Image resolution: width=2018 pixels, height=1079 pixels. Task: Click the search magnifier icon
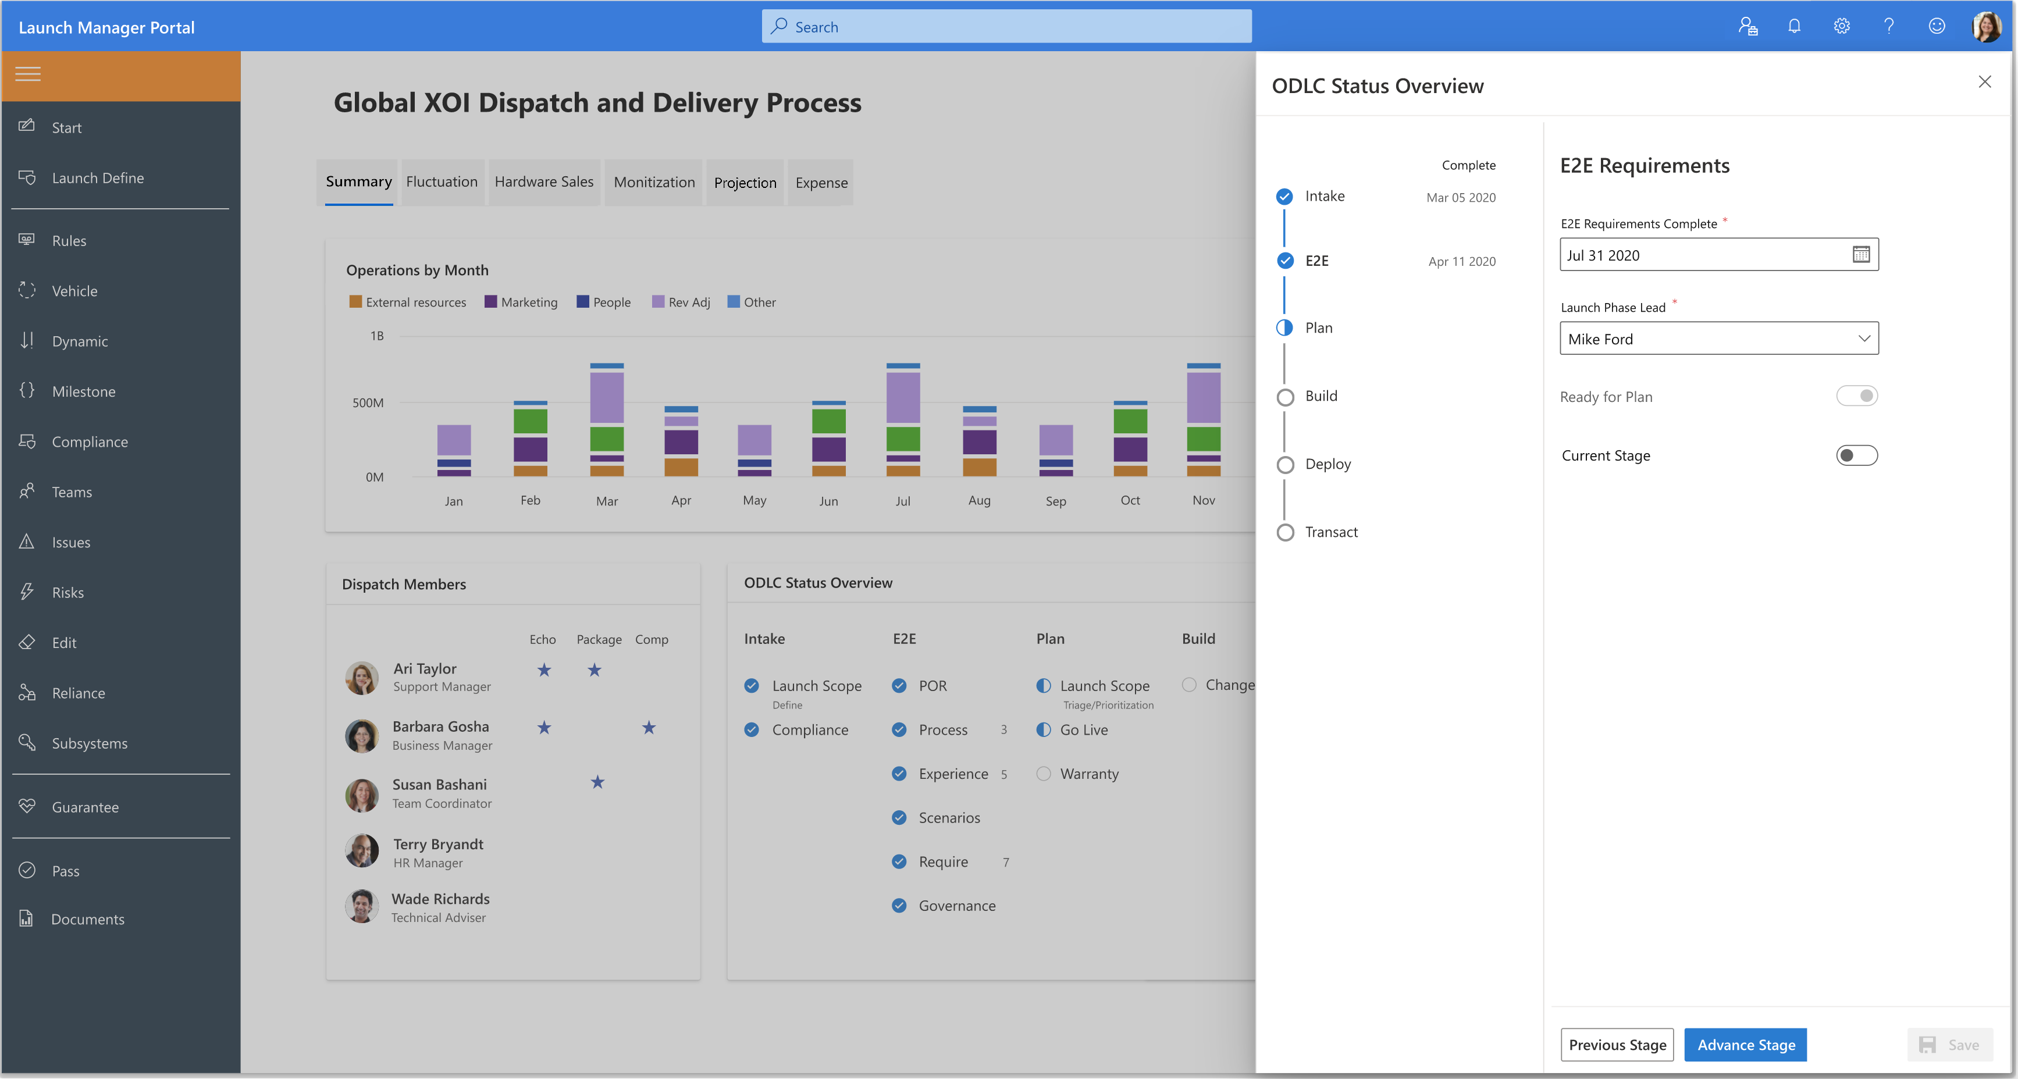coord(778,26)
